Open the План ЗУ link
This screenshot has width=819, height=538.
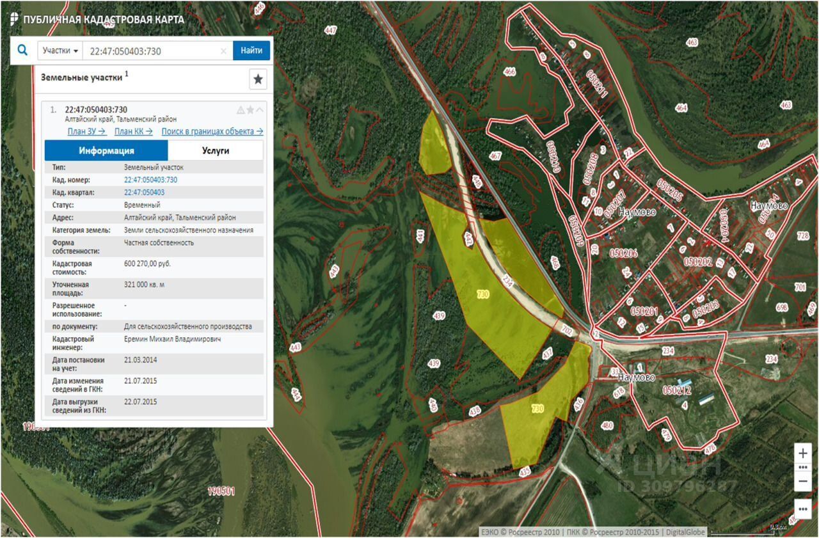click(x=87, y=131)
